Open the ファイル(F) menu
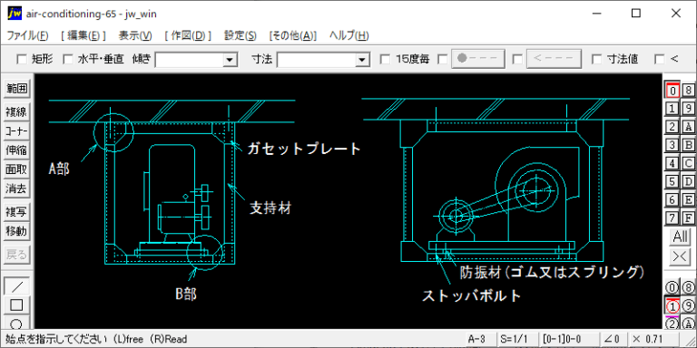697x348 pixels. coord(27,36)
